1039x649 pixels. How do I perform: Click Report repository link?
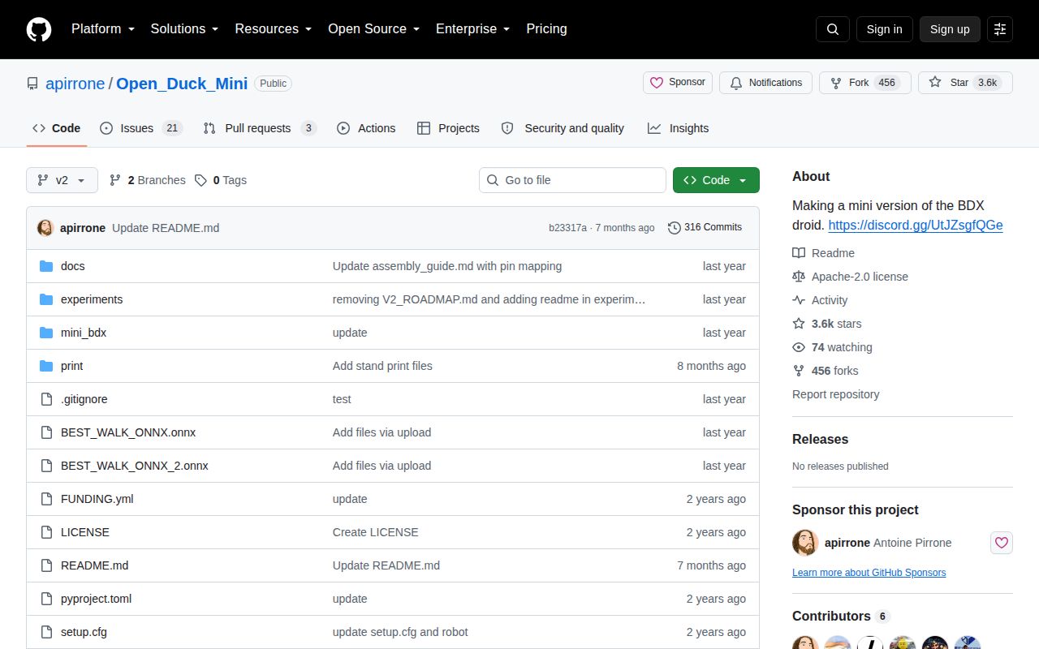click(x=835, y=394)
